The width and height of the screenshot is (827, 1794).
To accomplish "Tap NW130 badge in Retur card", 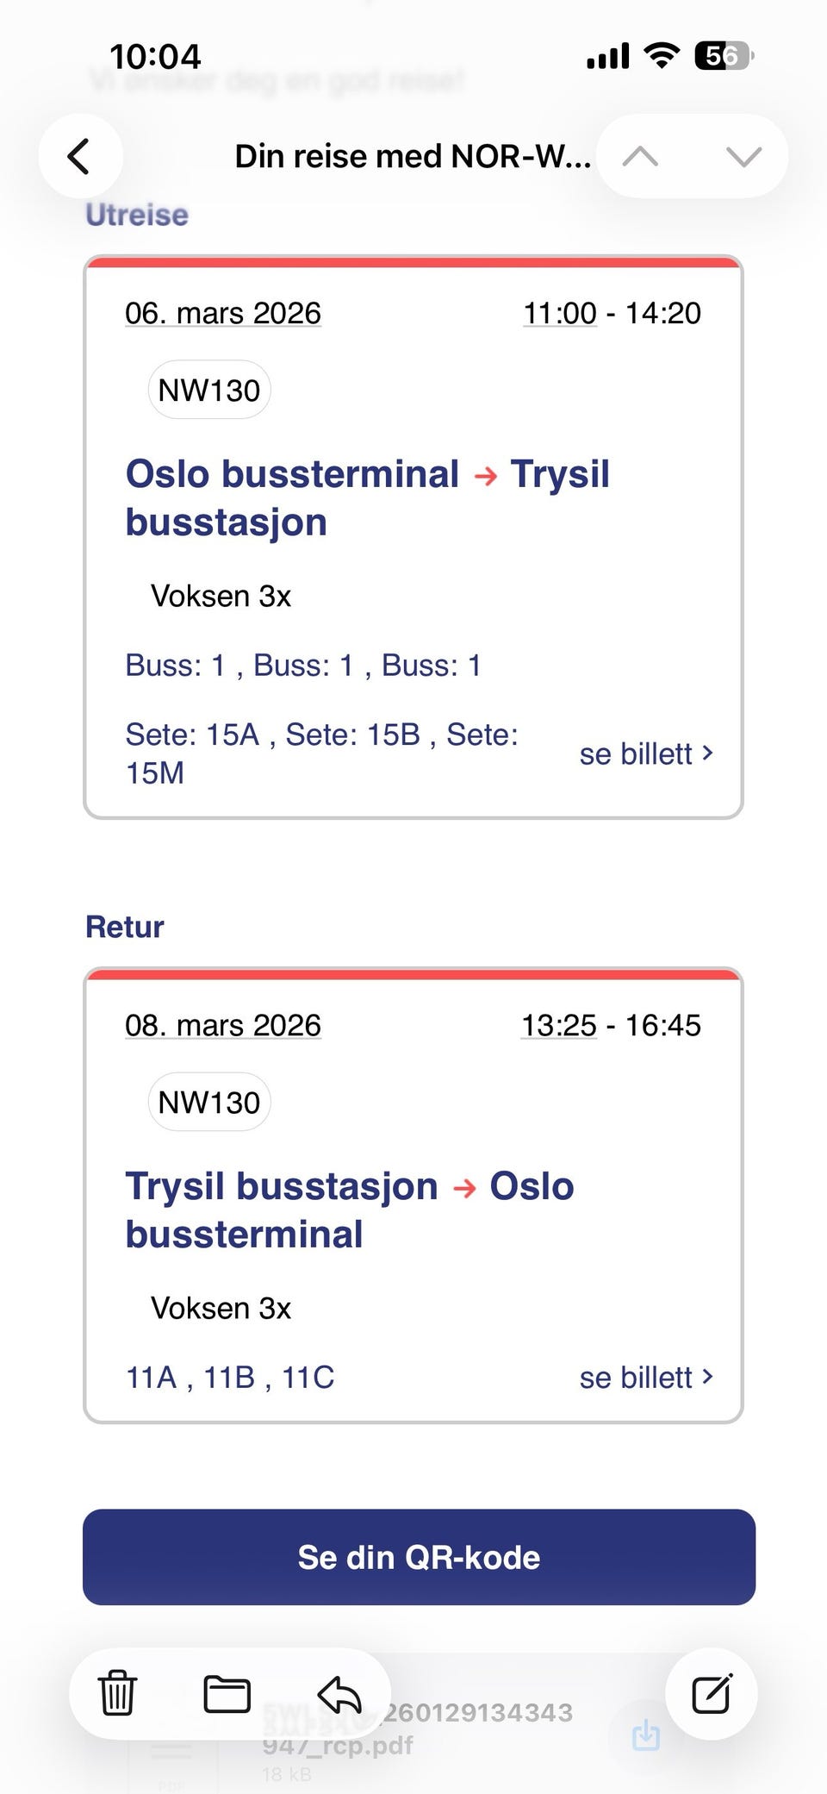I will [x=209, y=1102].
